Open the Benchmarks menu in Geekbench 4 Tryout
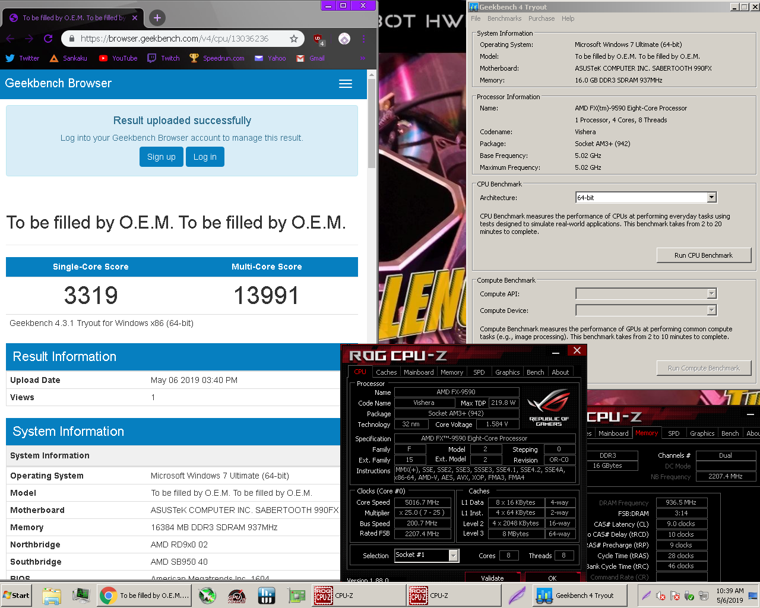Image resolution: width=760 pixels, height=608 pixels. (x=504, y=18)
